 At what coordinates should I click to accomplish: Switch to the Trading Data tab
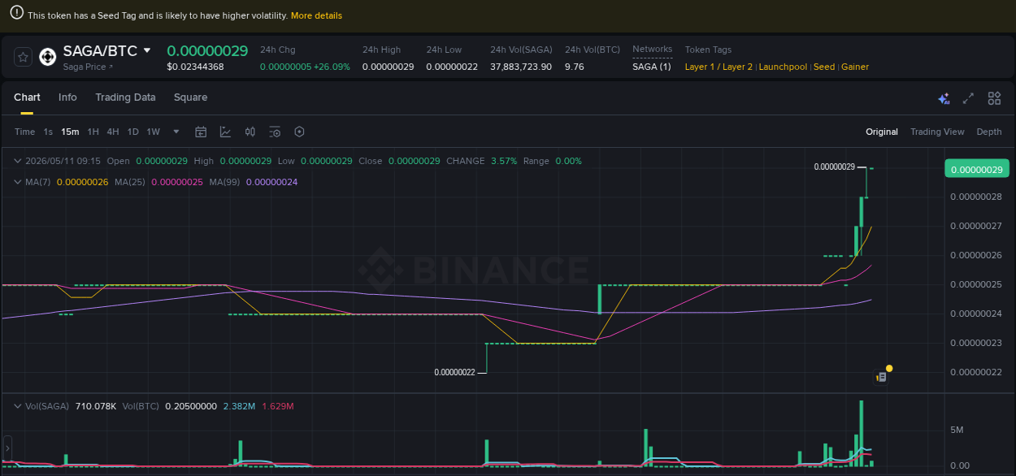pyautogui.click(x=125, y=97)
